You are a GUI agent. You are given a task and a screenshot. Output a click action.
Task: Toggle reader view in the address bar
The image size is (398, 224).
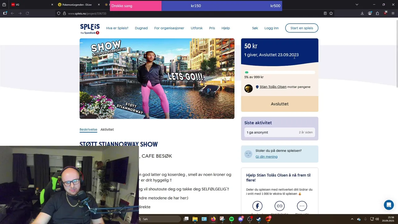click(325, 13)
